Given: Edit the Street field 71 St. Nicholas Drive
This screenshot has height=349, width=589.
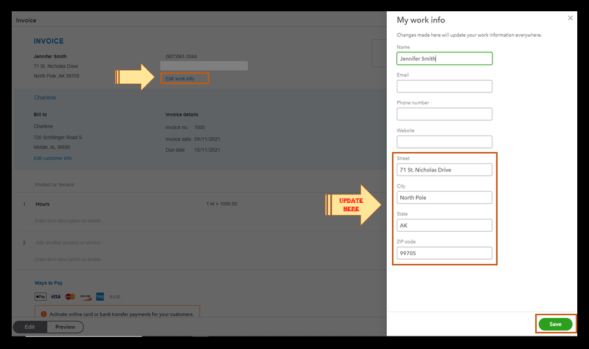Looking at the screenshot, I should point(445,170).
